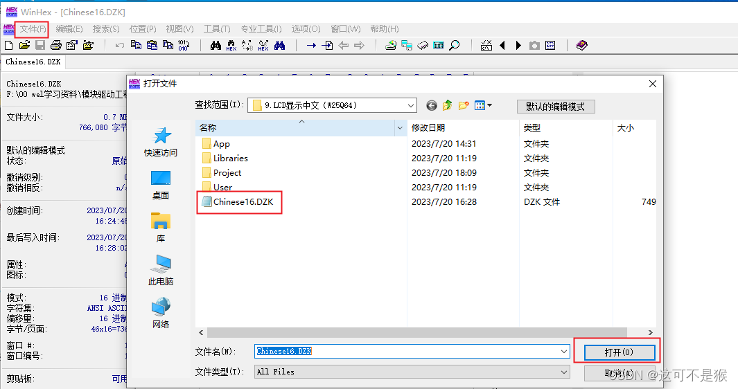This screenshot has width=738, height=389.
Task: Open the 名称 column header dropdown arrow
Action: tap(400, 127)
